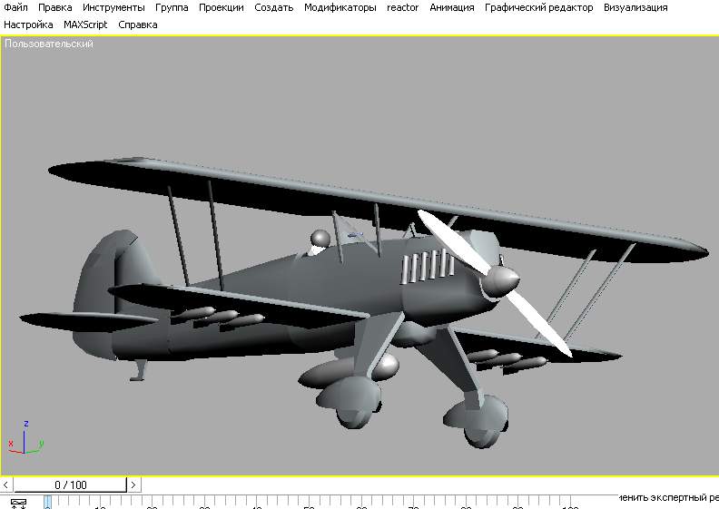719x509 pixels.
Task: Open the Файл menu
Action: pos(15,8)
